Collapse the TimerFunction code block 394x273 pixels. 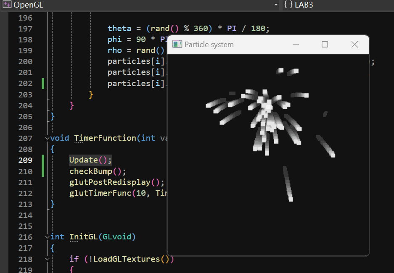[47, 138]
